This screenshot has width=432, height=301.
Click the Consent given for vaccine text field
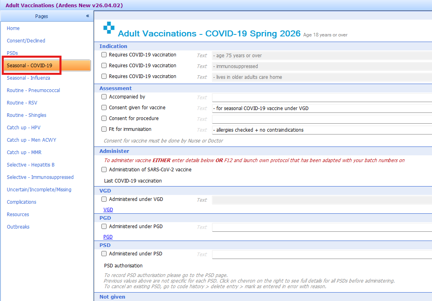point(322,108)
